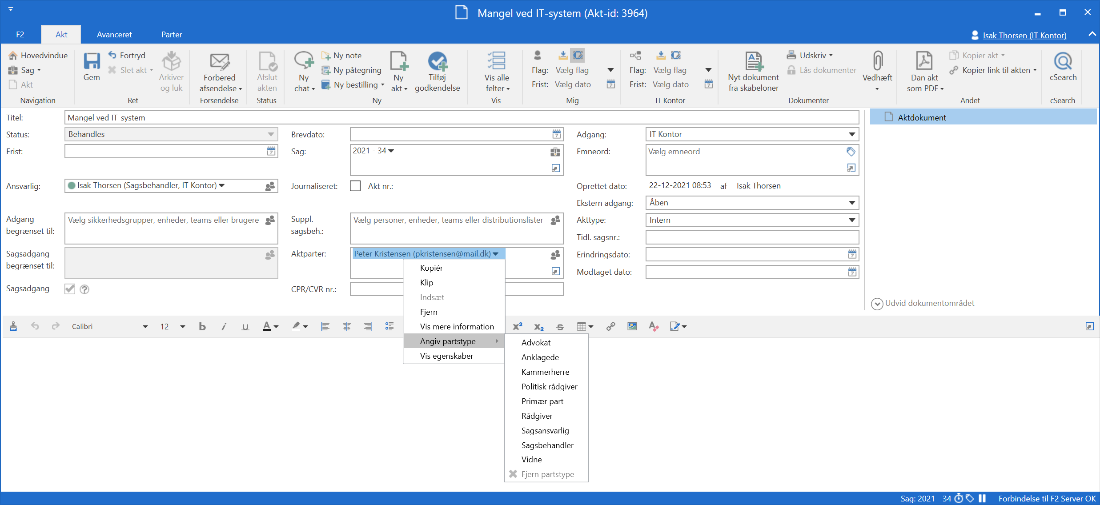Open the font color picker
Viewport: 1100px width, 505px height.
(270, 327)
